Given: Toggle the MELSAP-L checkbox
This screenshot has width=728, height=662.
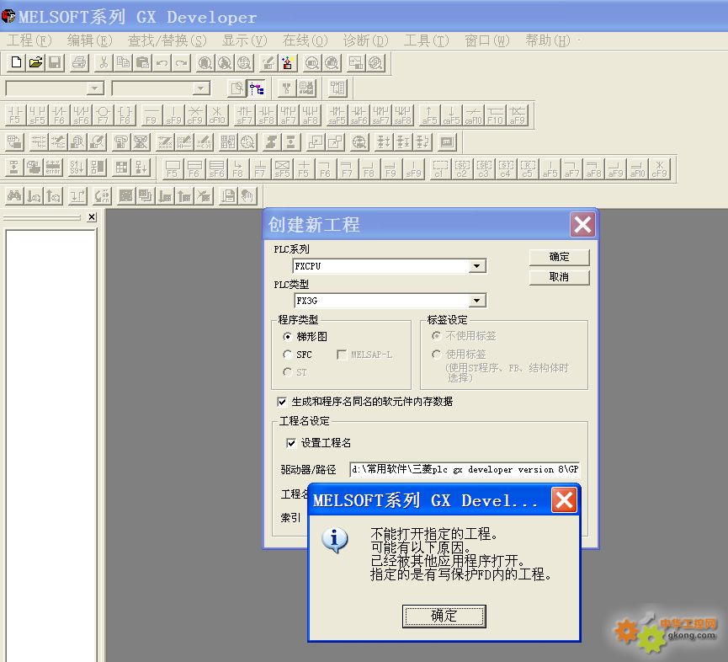Looking at the screenshot, I should (x=364, y=355).
